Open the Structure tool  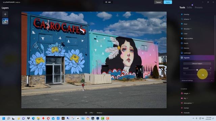187,29
